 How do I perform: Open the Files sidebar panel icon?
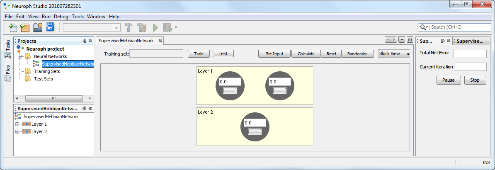click(x=8, y=73)
